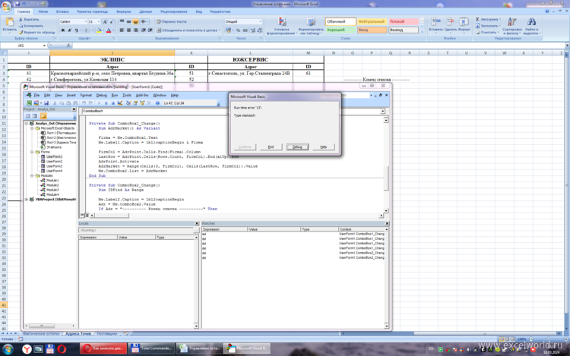Select UserForm3 in the project tree
The width and height of the screenshot is (570, 356).
point(54,166)
